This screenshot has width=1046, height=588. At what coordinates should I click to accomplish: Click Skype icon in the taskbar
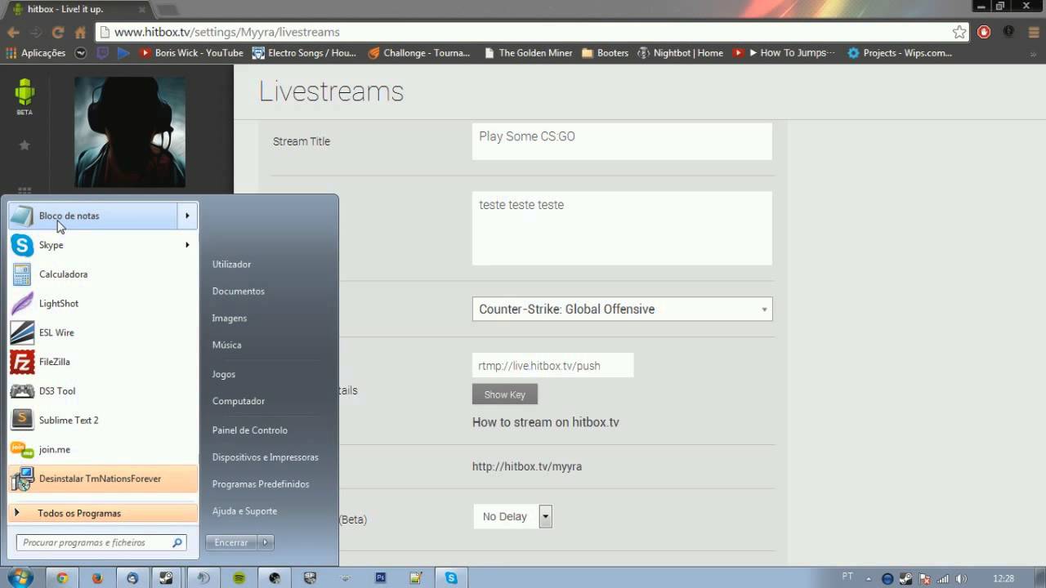coord(451,577)
